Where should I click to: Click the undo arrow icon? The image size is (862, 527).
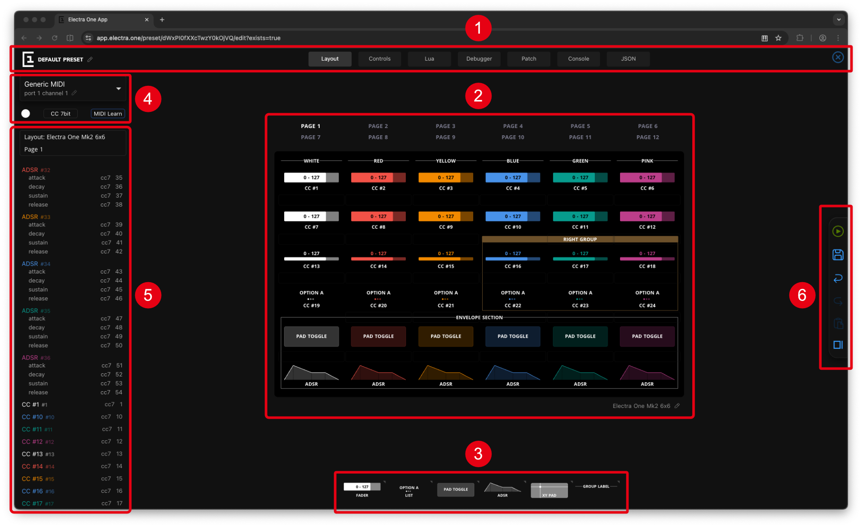(838, 278)
